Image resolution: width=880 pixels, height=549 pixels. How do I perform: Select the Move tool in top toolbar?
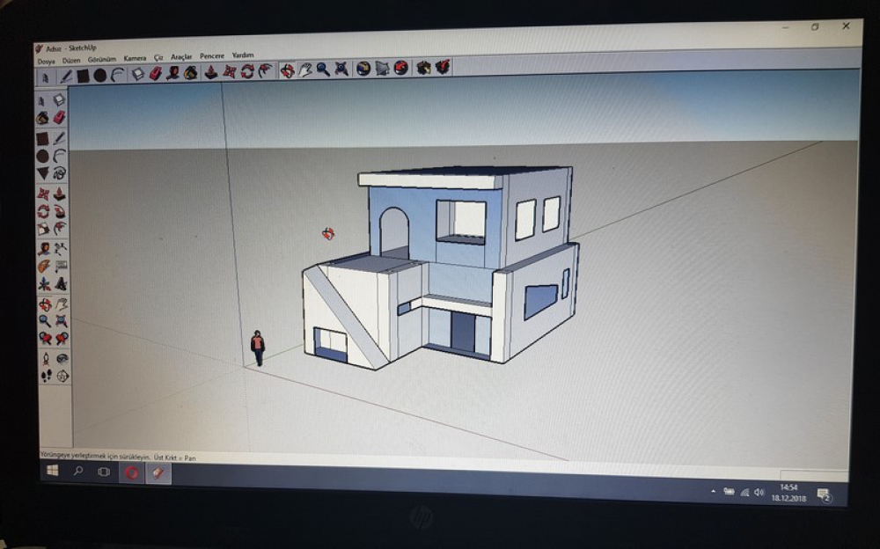[x=230, y=72]
